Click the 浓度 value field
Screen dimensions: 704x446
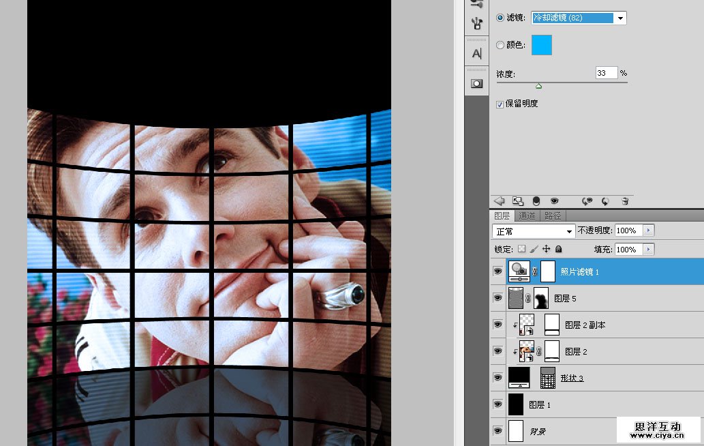(607, 73)
